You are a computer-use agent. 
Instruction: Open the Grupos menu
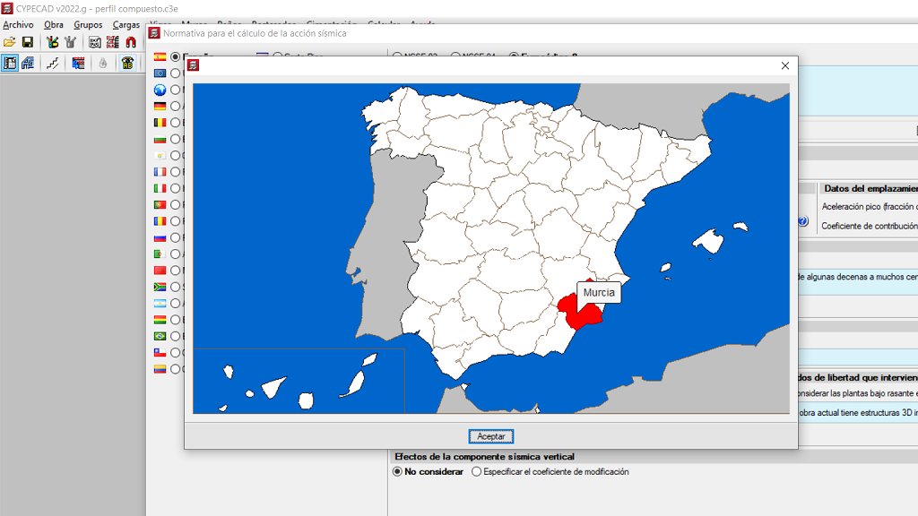point(88,25)
